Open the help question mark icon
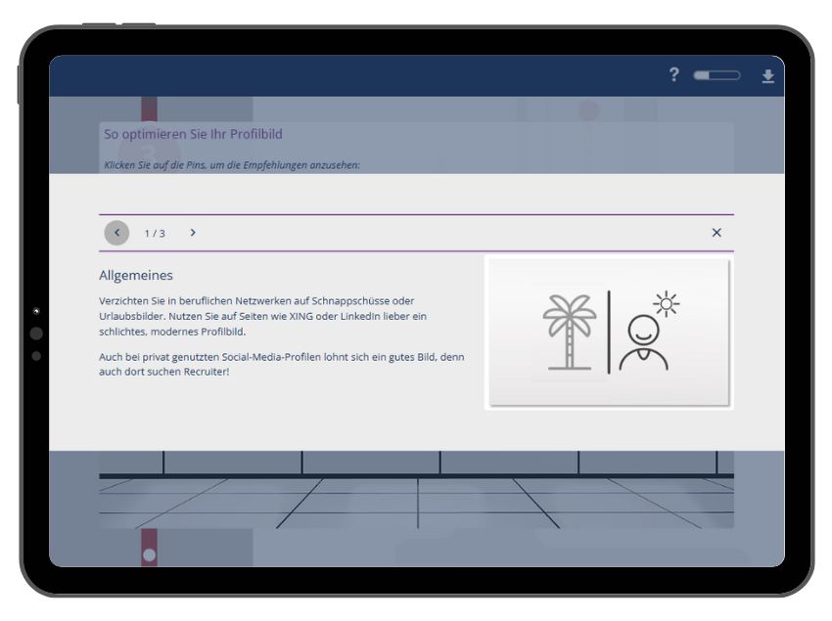Viewport: 832px width, 621px height. (x=673, y=75)
